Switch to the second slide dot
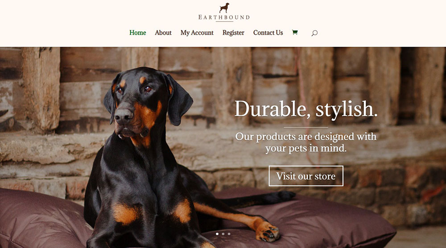 223,234
